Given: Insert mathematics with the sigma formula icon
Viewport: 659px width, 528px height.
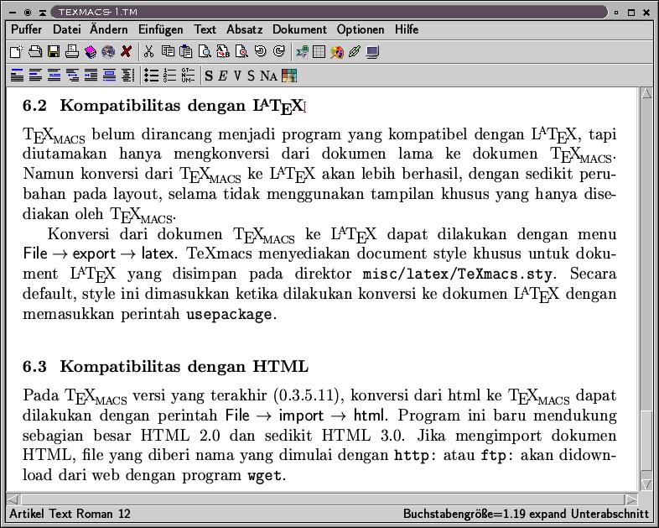Looking at the screenshot, I should pos(301,52).
